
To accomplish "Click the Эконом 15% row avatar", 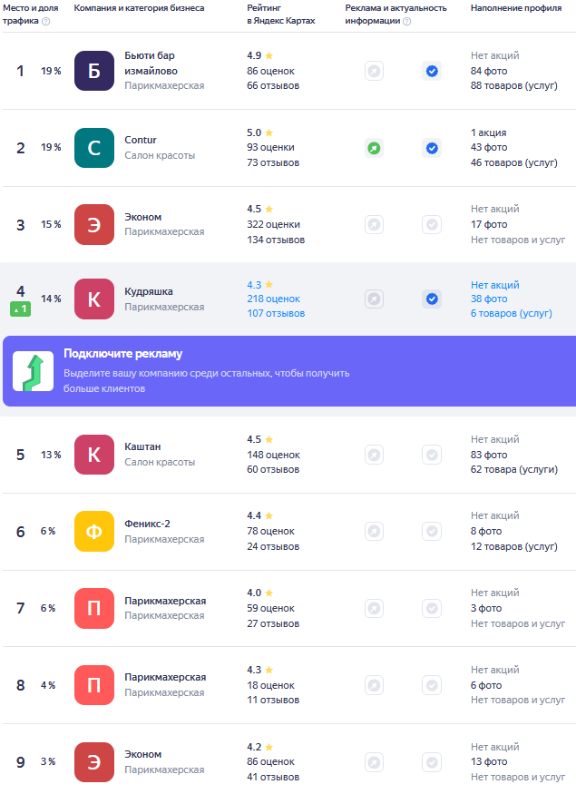I will pyautogui.click(x=94, y=224).
